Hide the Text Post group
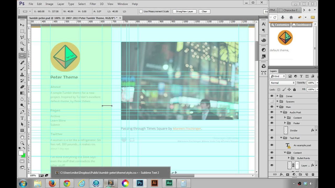Viewport: 335px width, 188px height. pyautogui.click(x=272, y=138)
